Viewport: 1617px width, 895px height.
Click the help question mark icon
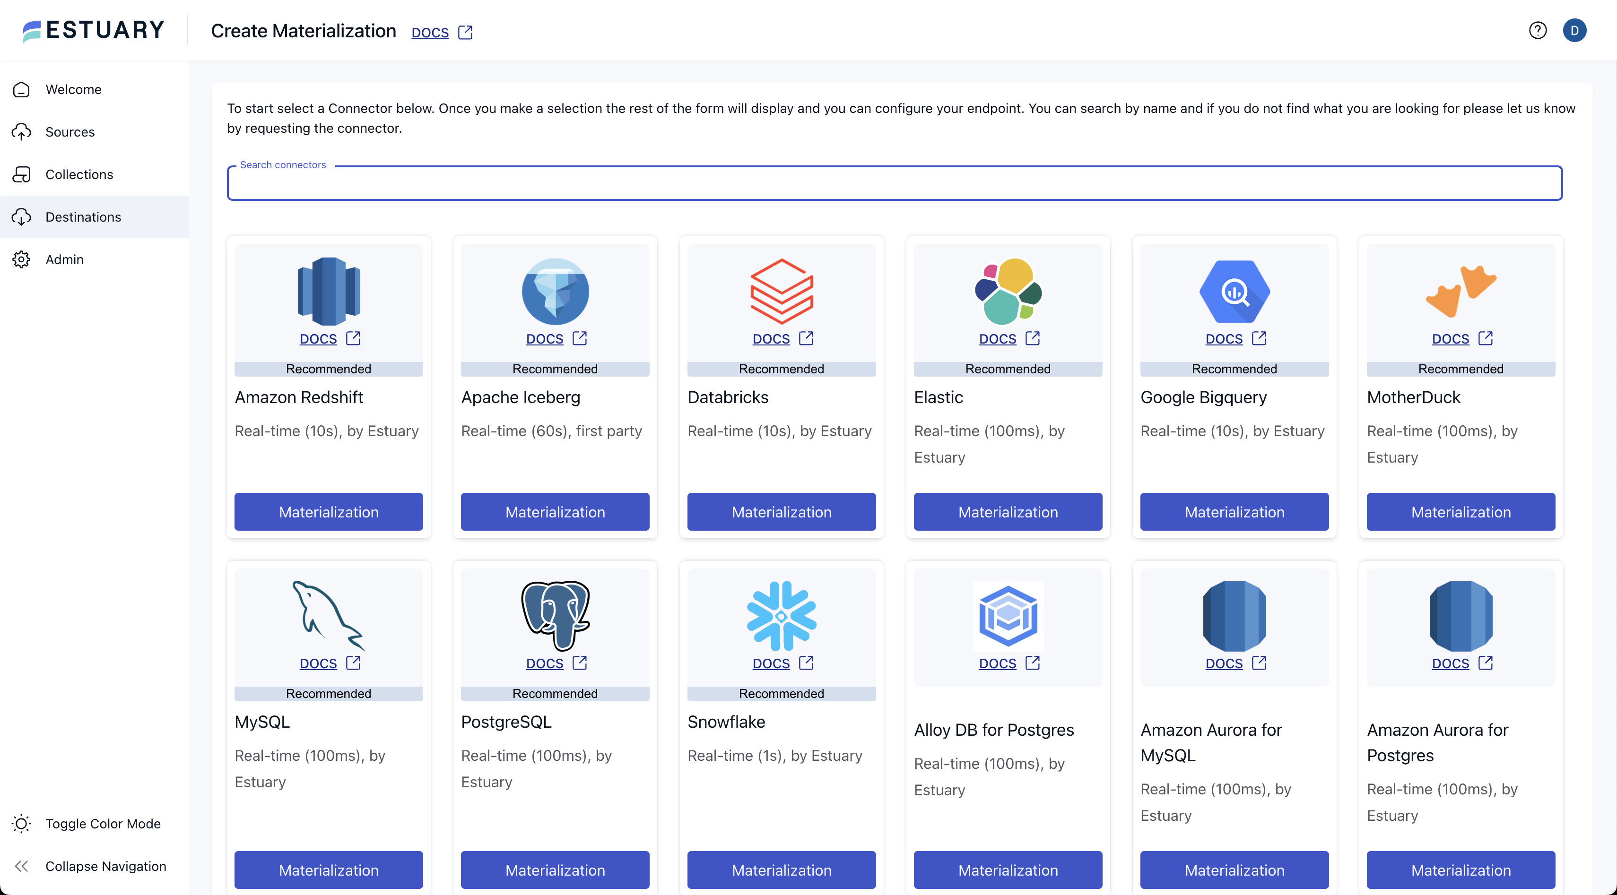click(x=1537, y=30)
